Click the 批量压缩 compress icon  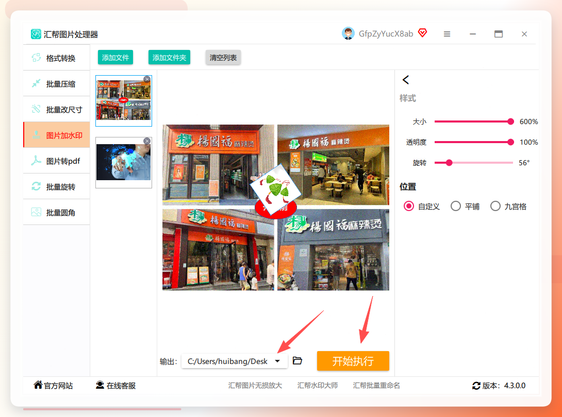coord(36,83)
